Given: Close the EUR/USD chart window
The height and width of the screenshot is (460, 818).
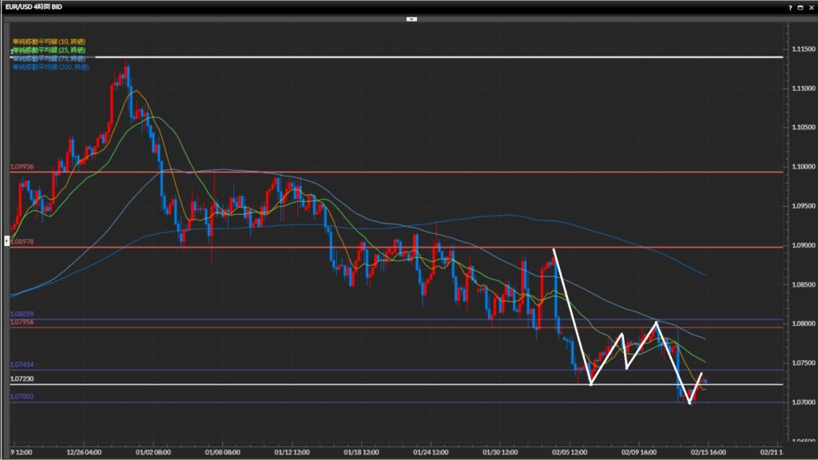Looking at the screenshot, I should pos(810,6).
